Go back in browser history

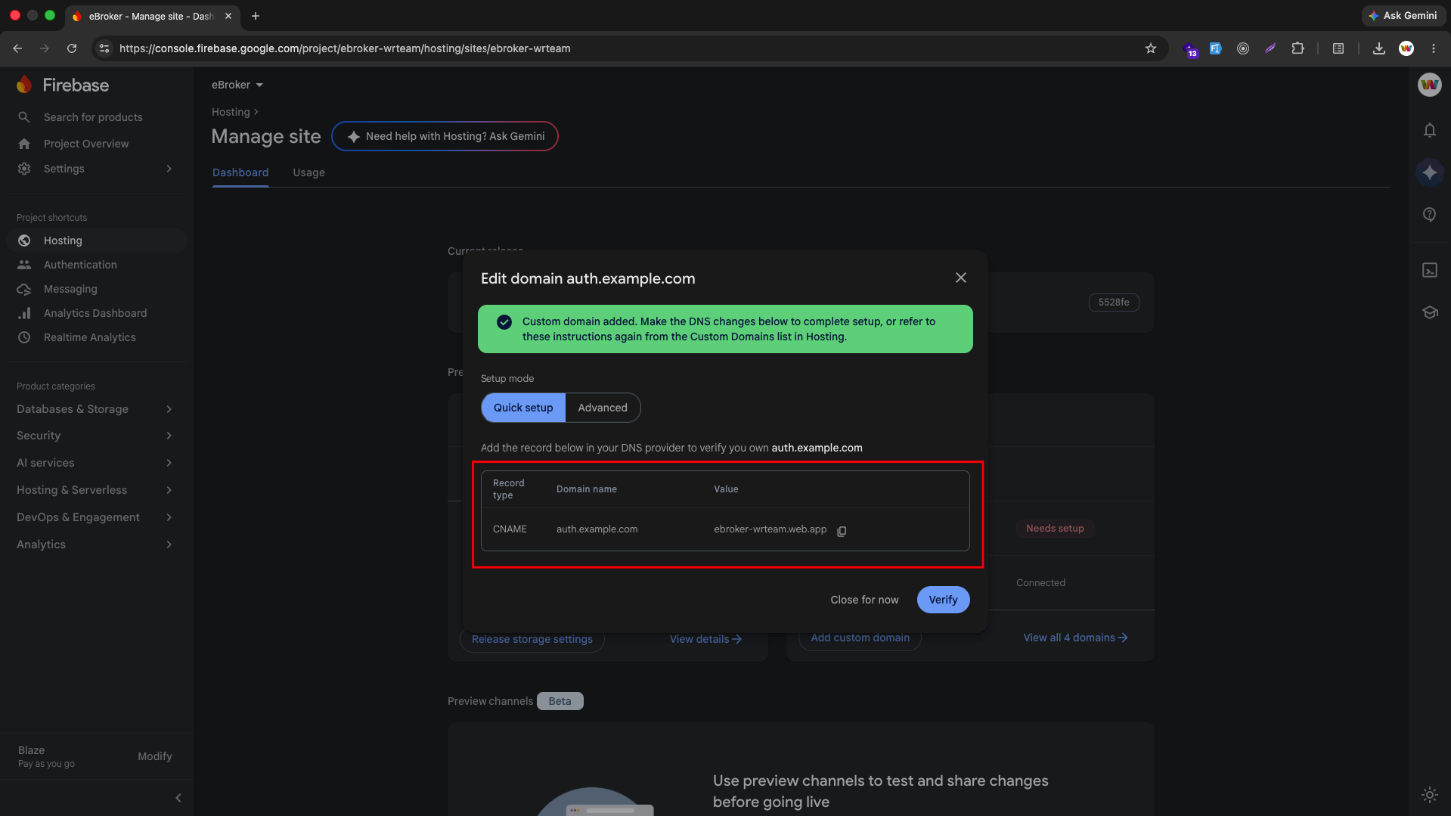coord(17,48)
